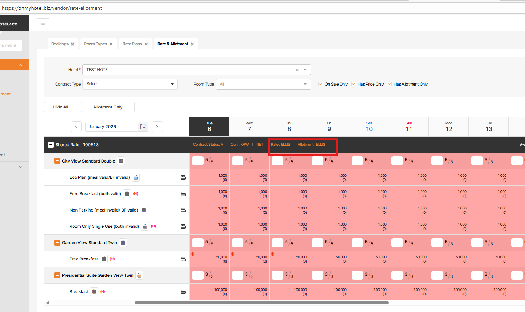Open the date picker for January 2026
The width and height of the screenshot is (525, 312).
[143, 127]
